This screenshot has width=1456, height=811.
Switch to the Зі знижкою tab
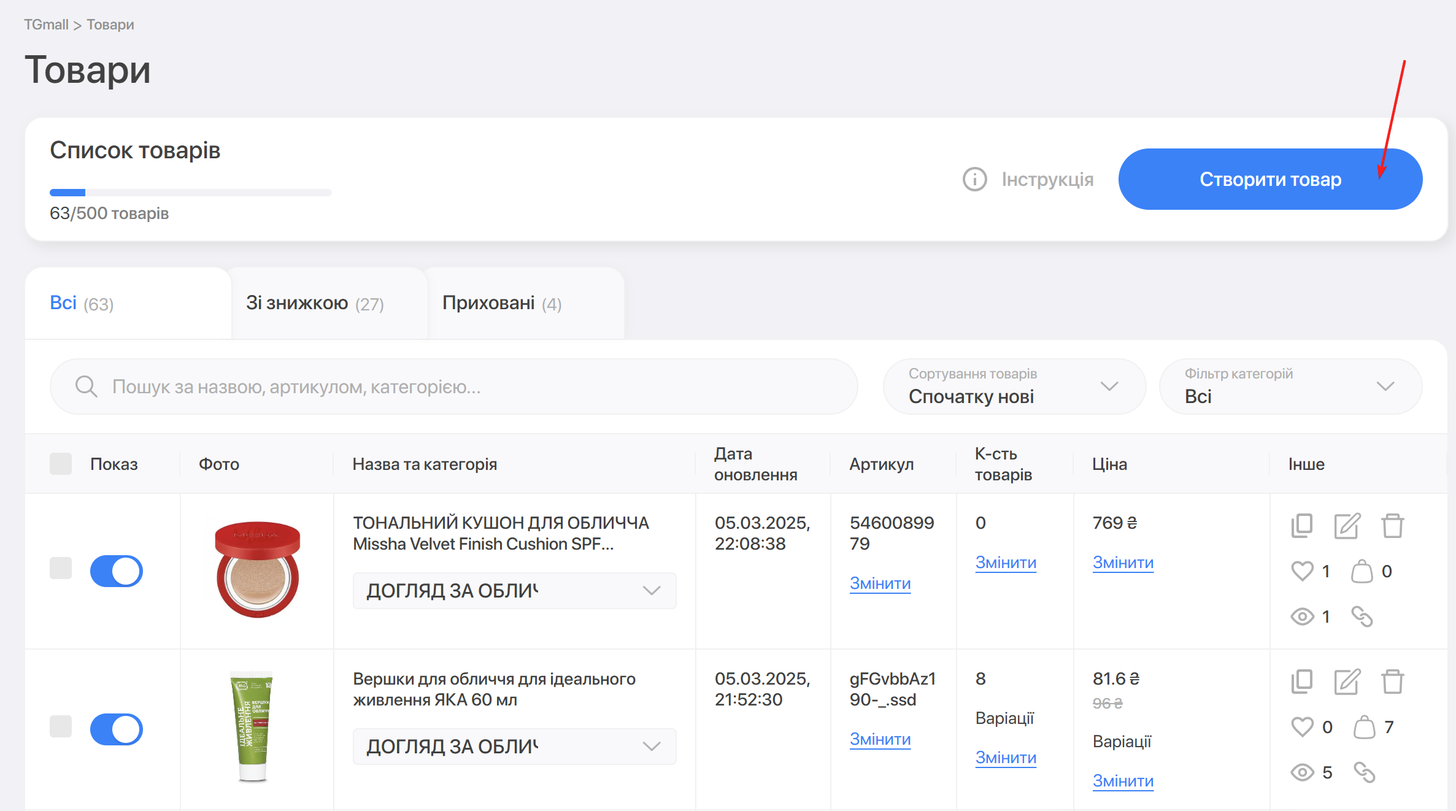pos(315,303)
